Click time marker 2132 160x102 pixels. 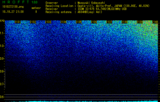tap(33, 22)
